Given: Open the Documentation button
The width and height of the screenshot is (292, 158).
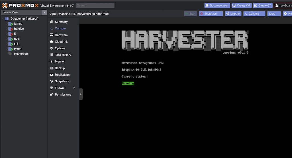Looking at the screenshot, I should [x=217, y=5].
